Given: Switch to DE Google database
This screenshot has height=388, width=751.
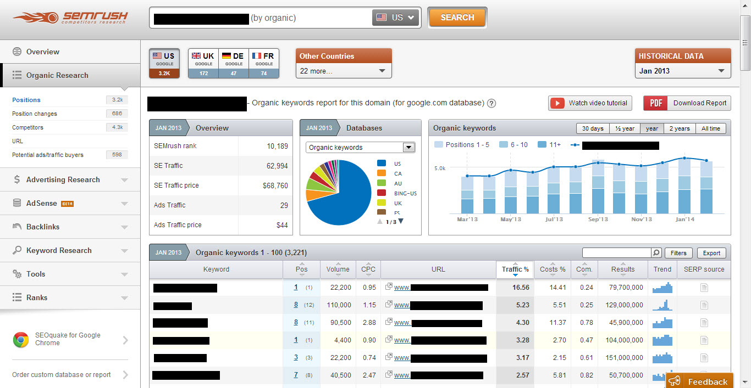Looking at the screenshot, I should click(x=234, y=56).
